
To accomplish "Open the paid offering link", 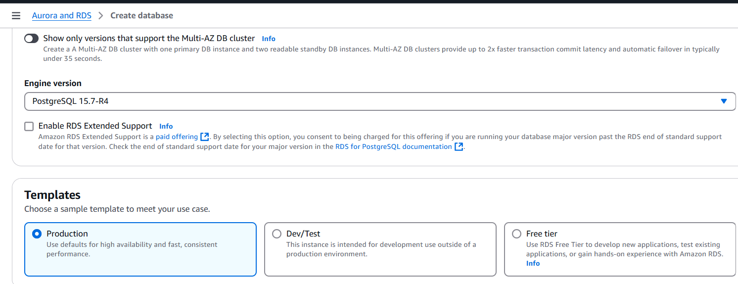I will point(177,137).
